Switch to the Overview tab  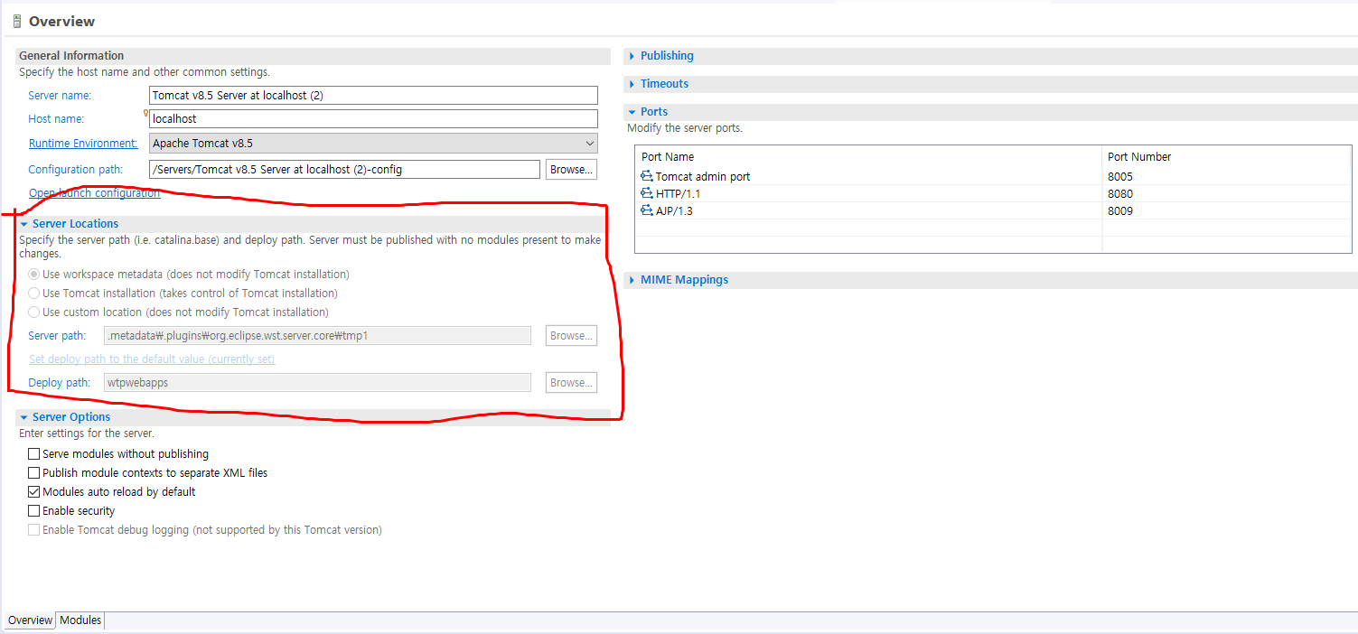point(30,620)
